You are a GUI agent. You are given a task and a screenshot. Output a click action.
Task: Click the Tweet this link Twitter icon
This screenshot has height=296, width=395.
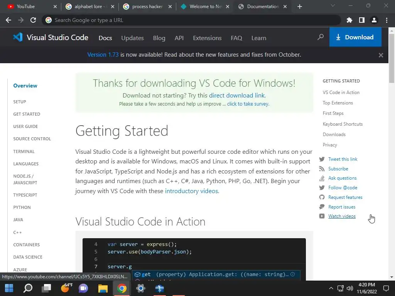coord(322,159)
